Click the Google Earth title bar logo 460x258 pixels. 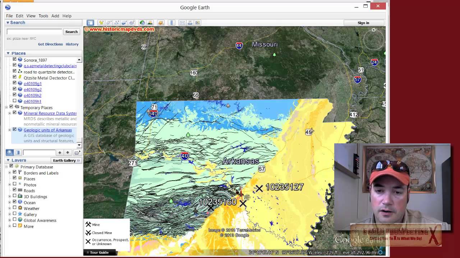click(8, 7)
